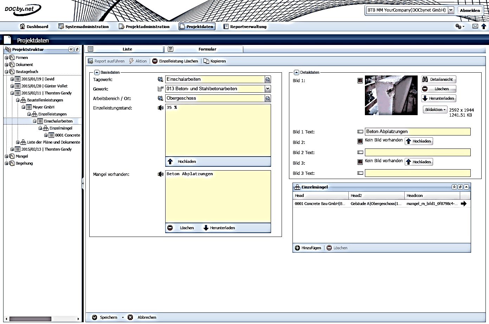Click search icon beside Tagewerk label

[160, 79]
